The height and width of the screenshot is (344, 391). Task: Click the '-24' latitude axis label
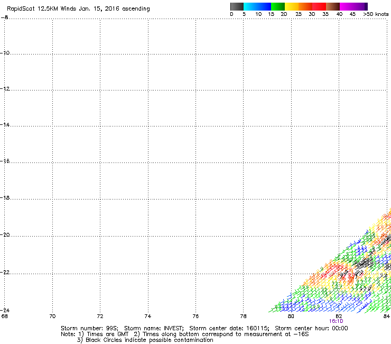tap(5, 310)
